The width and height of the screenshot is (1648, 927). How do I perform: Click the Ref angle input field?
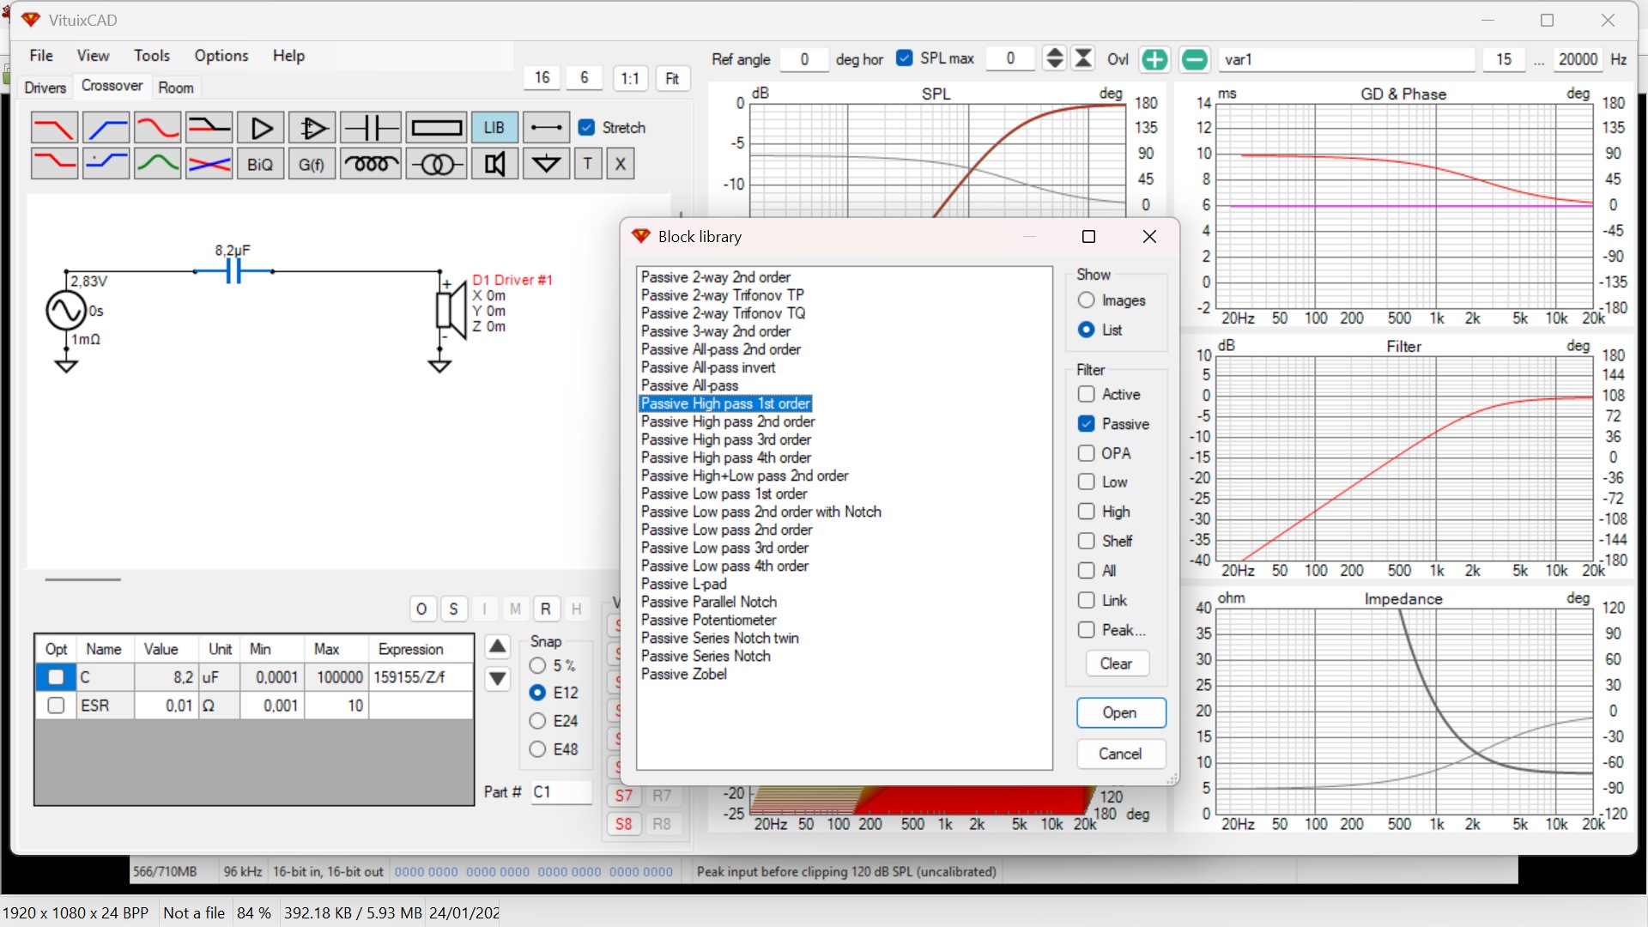[x=804, y=59]
